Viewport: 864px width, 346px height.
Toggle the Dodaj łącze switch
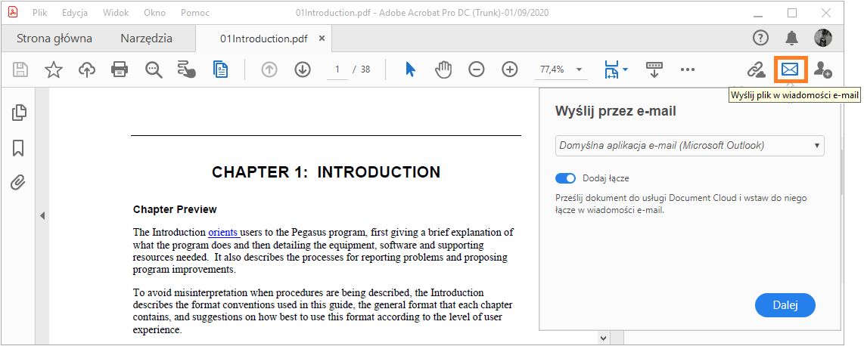pyautogui.click(x=565, y=178)
